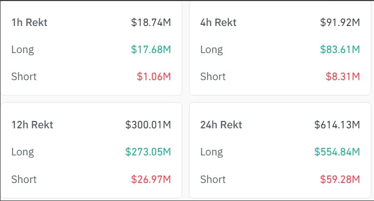
Task: Click the 24h Rekt total $614.13M
Action: pos(337,125)
